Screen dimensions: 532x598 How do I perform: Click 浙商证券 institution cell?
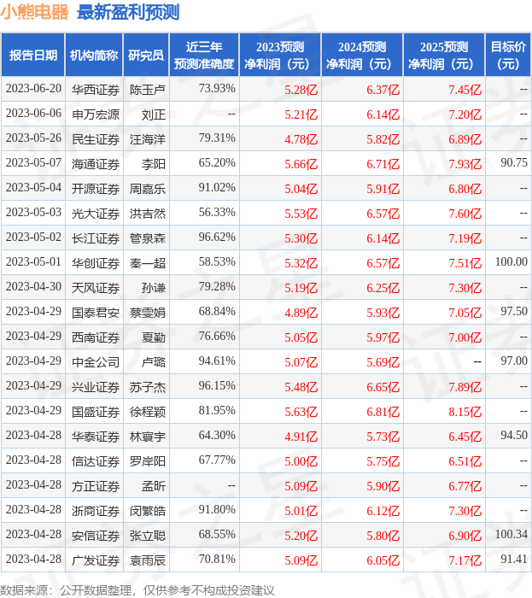(x=96, y=511)
